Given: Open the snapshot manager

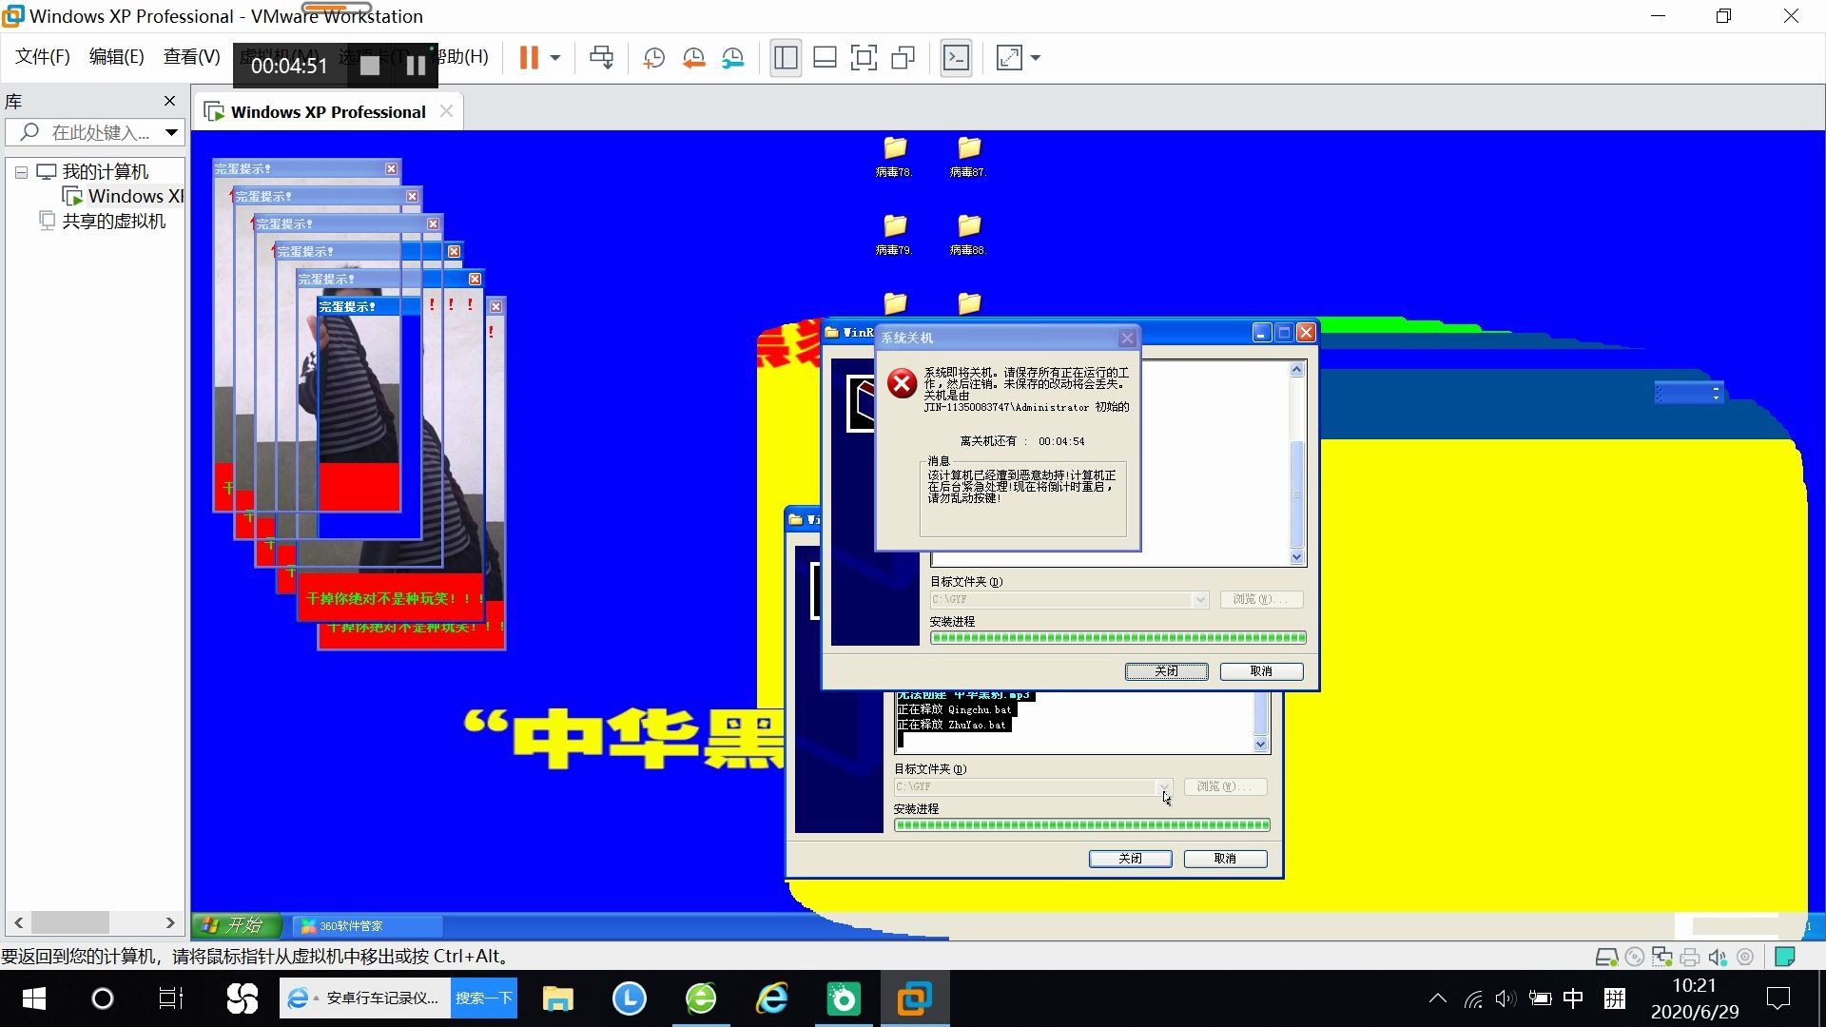Looking at the screenshot, I should [x=733, y=58].
